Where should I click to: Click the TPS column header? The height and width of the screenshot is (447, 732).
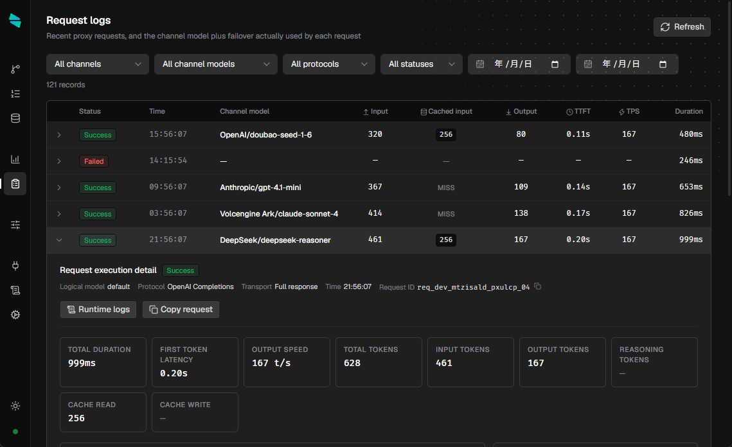point(629,112)
